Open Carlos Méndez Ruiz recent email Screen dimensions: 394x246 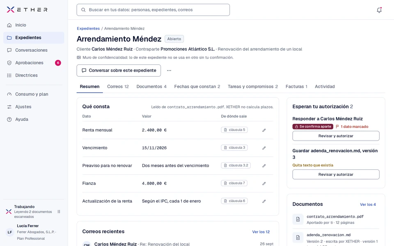[x=178, y=244]
